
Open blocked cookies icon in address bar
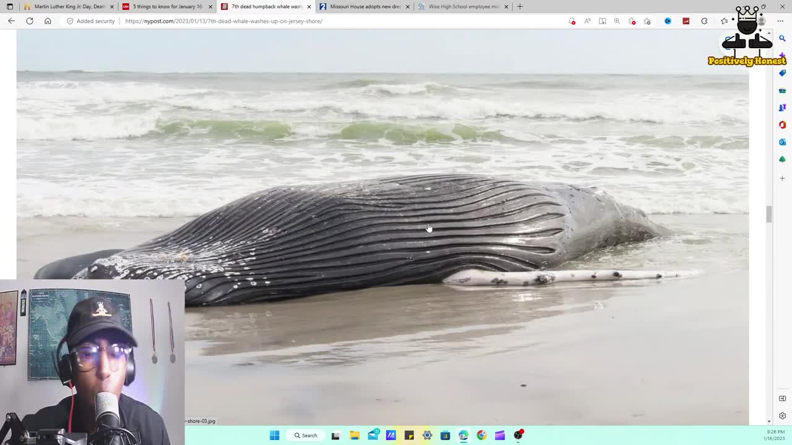632,21
